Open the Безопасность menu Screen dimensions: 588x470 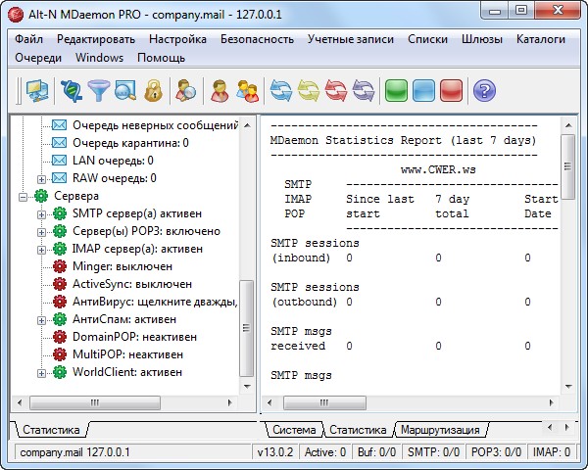pyautogui.click(x=257, y=39)
